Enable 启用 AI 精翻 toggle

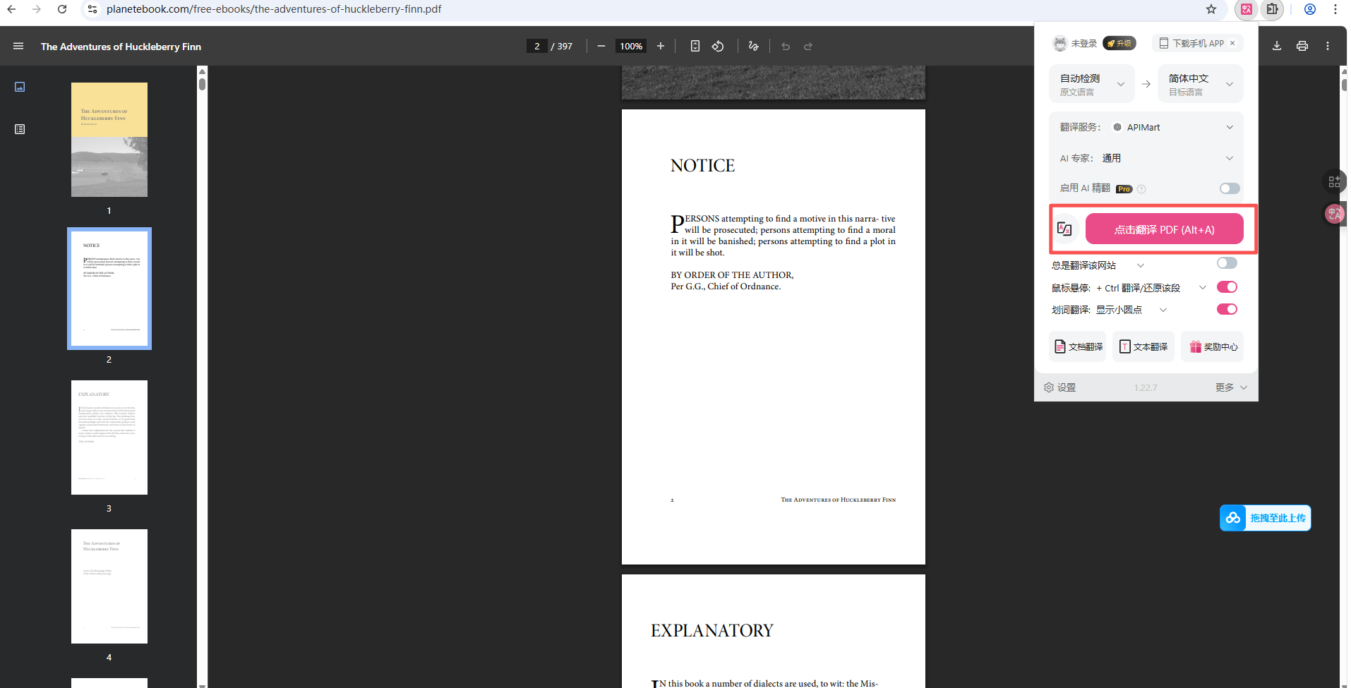point(1230,188)
